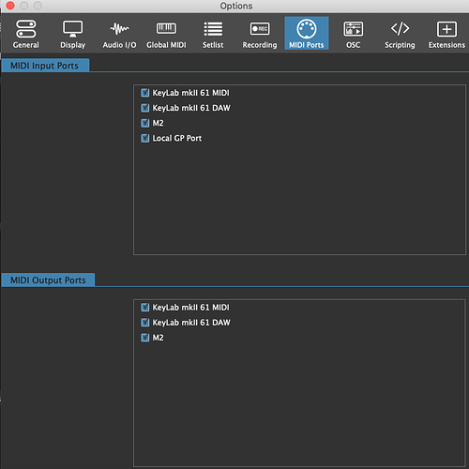The width and height of the screenshot is (469, 469).
Task: Uncheck KeyLab mkII 61 DAW input port
Action: pos(144,108)
